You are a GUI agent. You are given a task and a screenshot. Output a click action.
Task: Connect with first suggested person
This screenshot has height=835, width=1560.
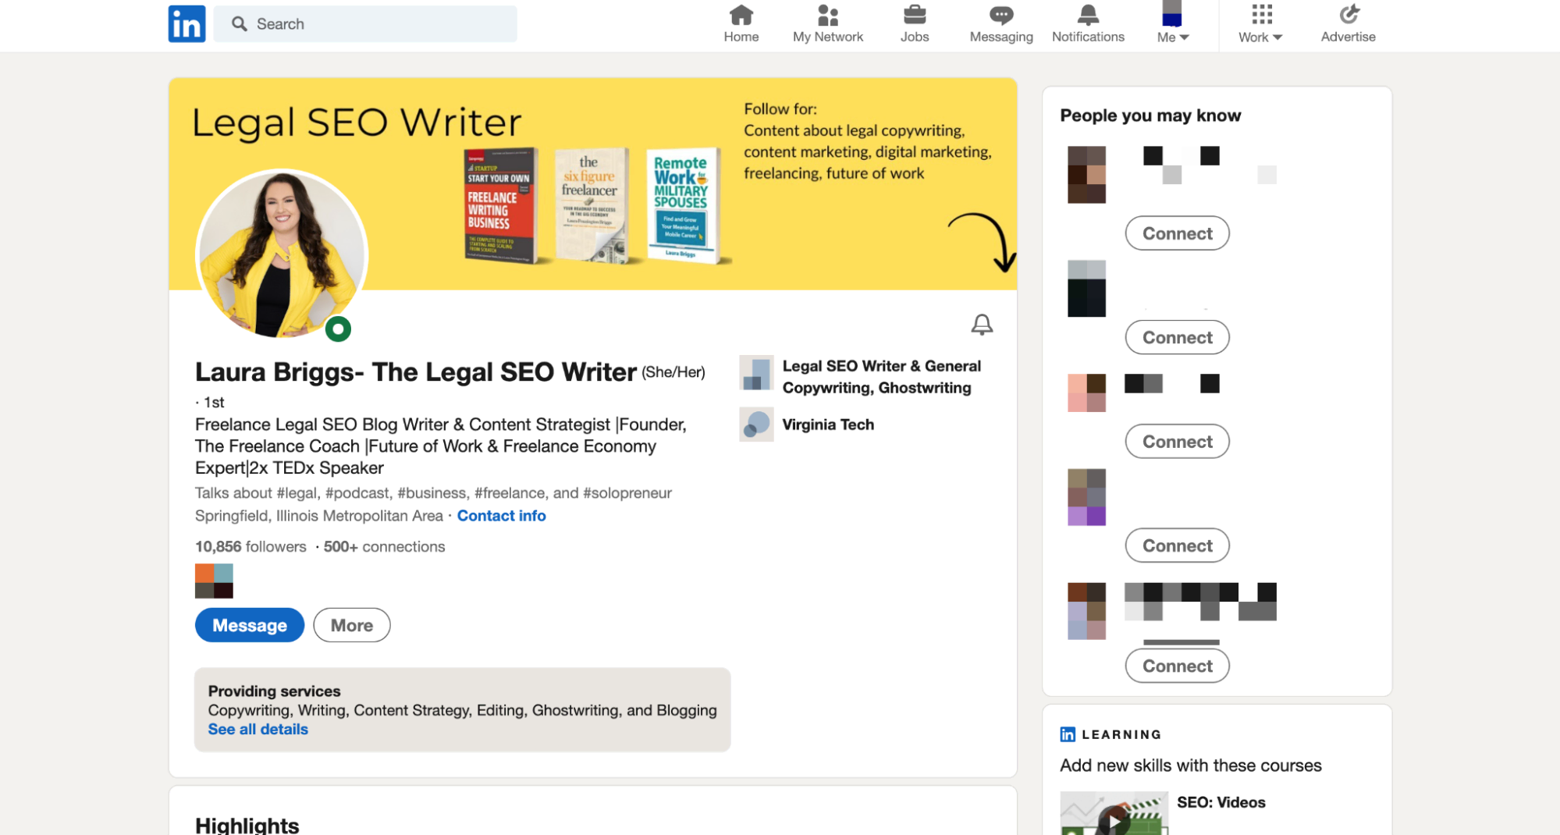coord(1177,233)
